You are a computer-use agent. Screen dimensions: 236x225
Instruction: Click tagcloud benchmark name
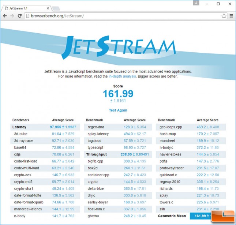click(94, 141)
